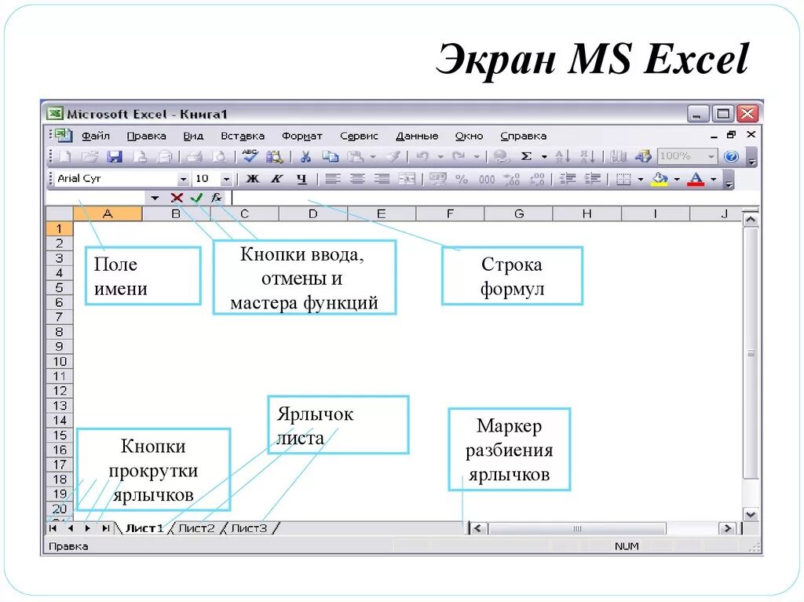
Task: Open the Правка menu
Action: [146, 136]
